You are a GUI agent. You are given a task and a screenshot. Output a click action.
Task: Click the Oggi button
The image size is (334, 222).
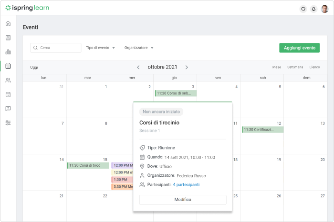[x=34, y=67]
